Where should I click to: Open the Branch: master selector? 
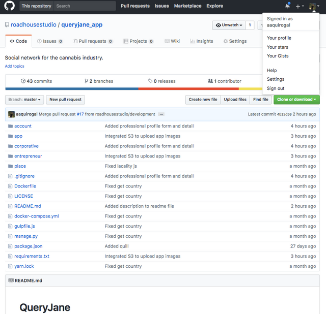click(x=24, y=100)
